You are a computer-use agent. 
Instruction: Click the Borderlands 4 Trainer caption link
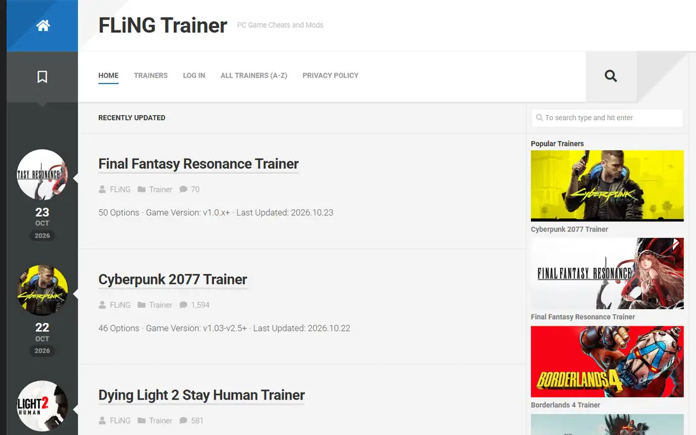coord(566,405)
